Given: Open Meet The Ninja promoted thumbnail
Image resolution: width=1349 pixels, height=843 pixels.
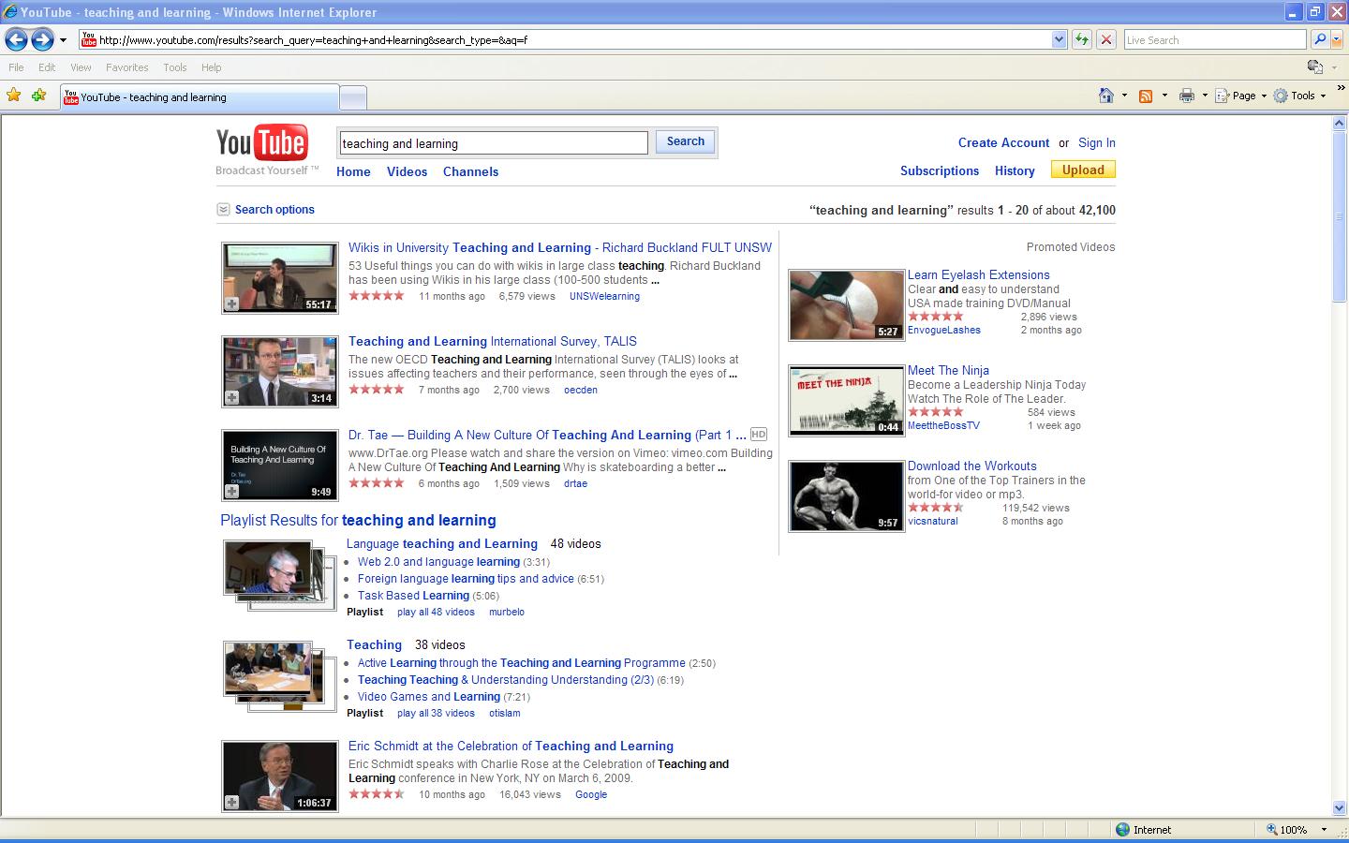Looking at the screenshot, I should (847, 401).
